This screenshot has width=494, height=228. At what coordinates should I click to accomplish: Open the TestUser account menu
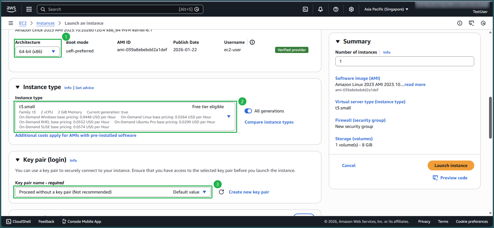pyautogui.click(x=480, y=12)
